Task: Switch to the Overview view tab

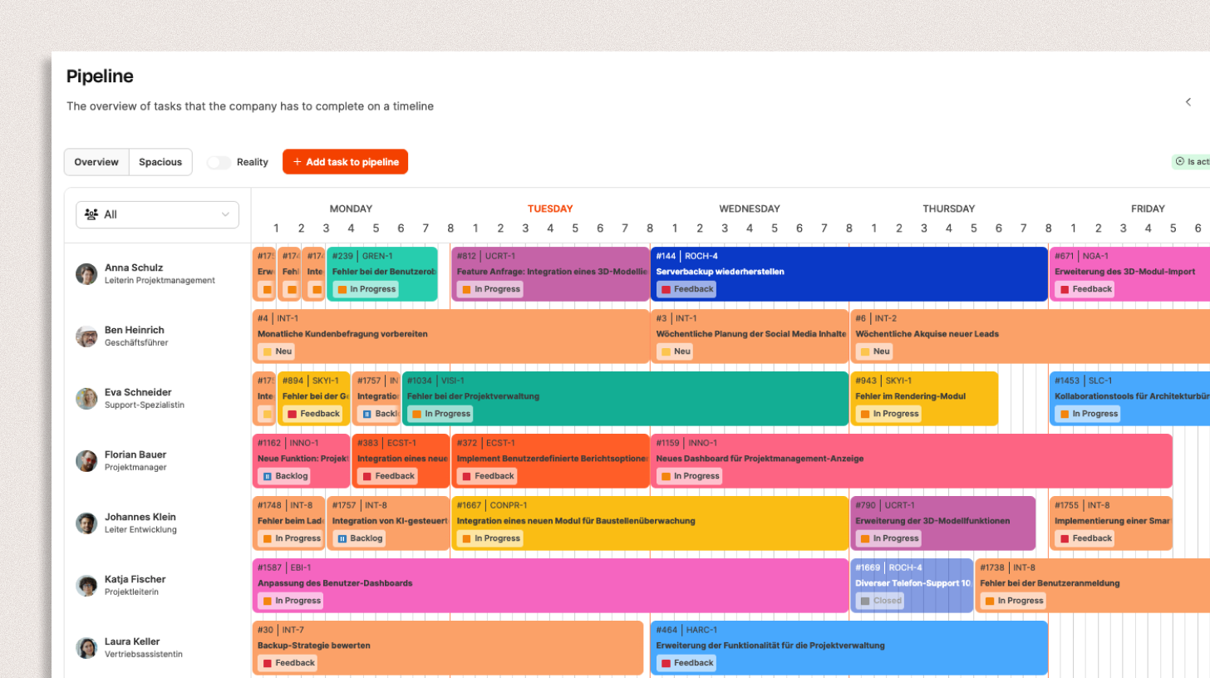Action: tap(96, 162)
